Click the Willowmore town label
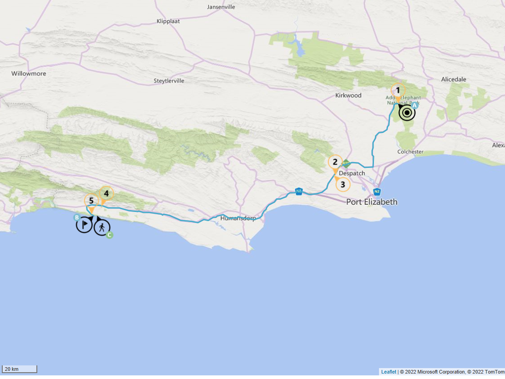Screen dimensions: 505x379 click(x=29, y=74)
